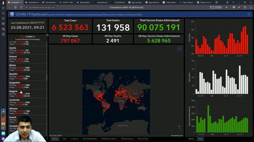254x142 pixels.
Task: Click the Daily Deaths white bar chart
Action: pyautogui.click(x=221, y=80)
